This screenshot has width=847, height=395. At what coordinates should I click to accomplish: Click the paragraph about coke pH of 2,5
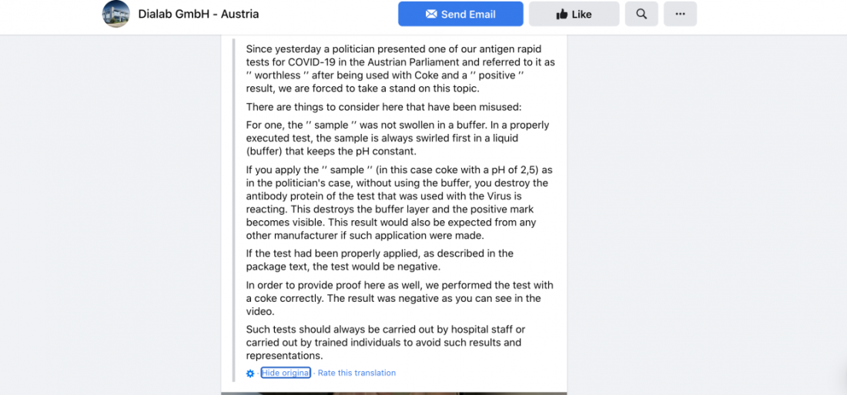[399, 203]
